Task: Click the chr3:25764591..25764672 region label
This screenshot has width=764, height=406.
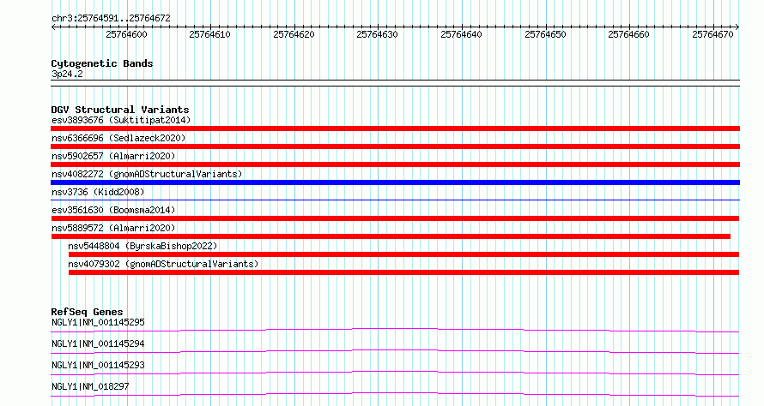Action: point(111,19)
